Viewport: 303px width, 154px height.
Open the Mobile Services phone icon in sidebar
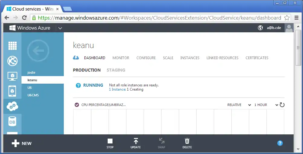(x=12, y=91)
